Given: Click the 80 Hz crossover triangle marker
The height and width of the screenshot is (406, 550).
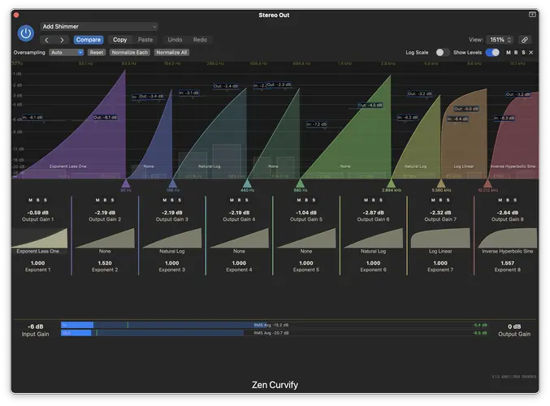Looking at the screenshot, I should point(125,184).
